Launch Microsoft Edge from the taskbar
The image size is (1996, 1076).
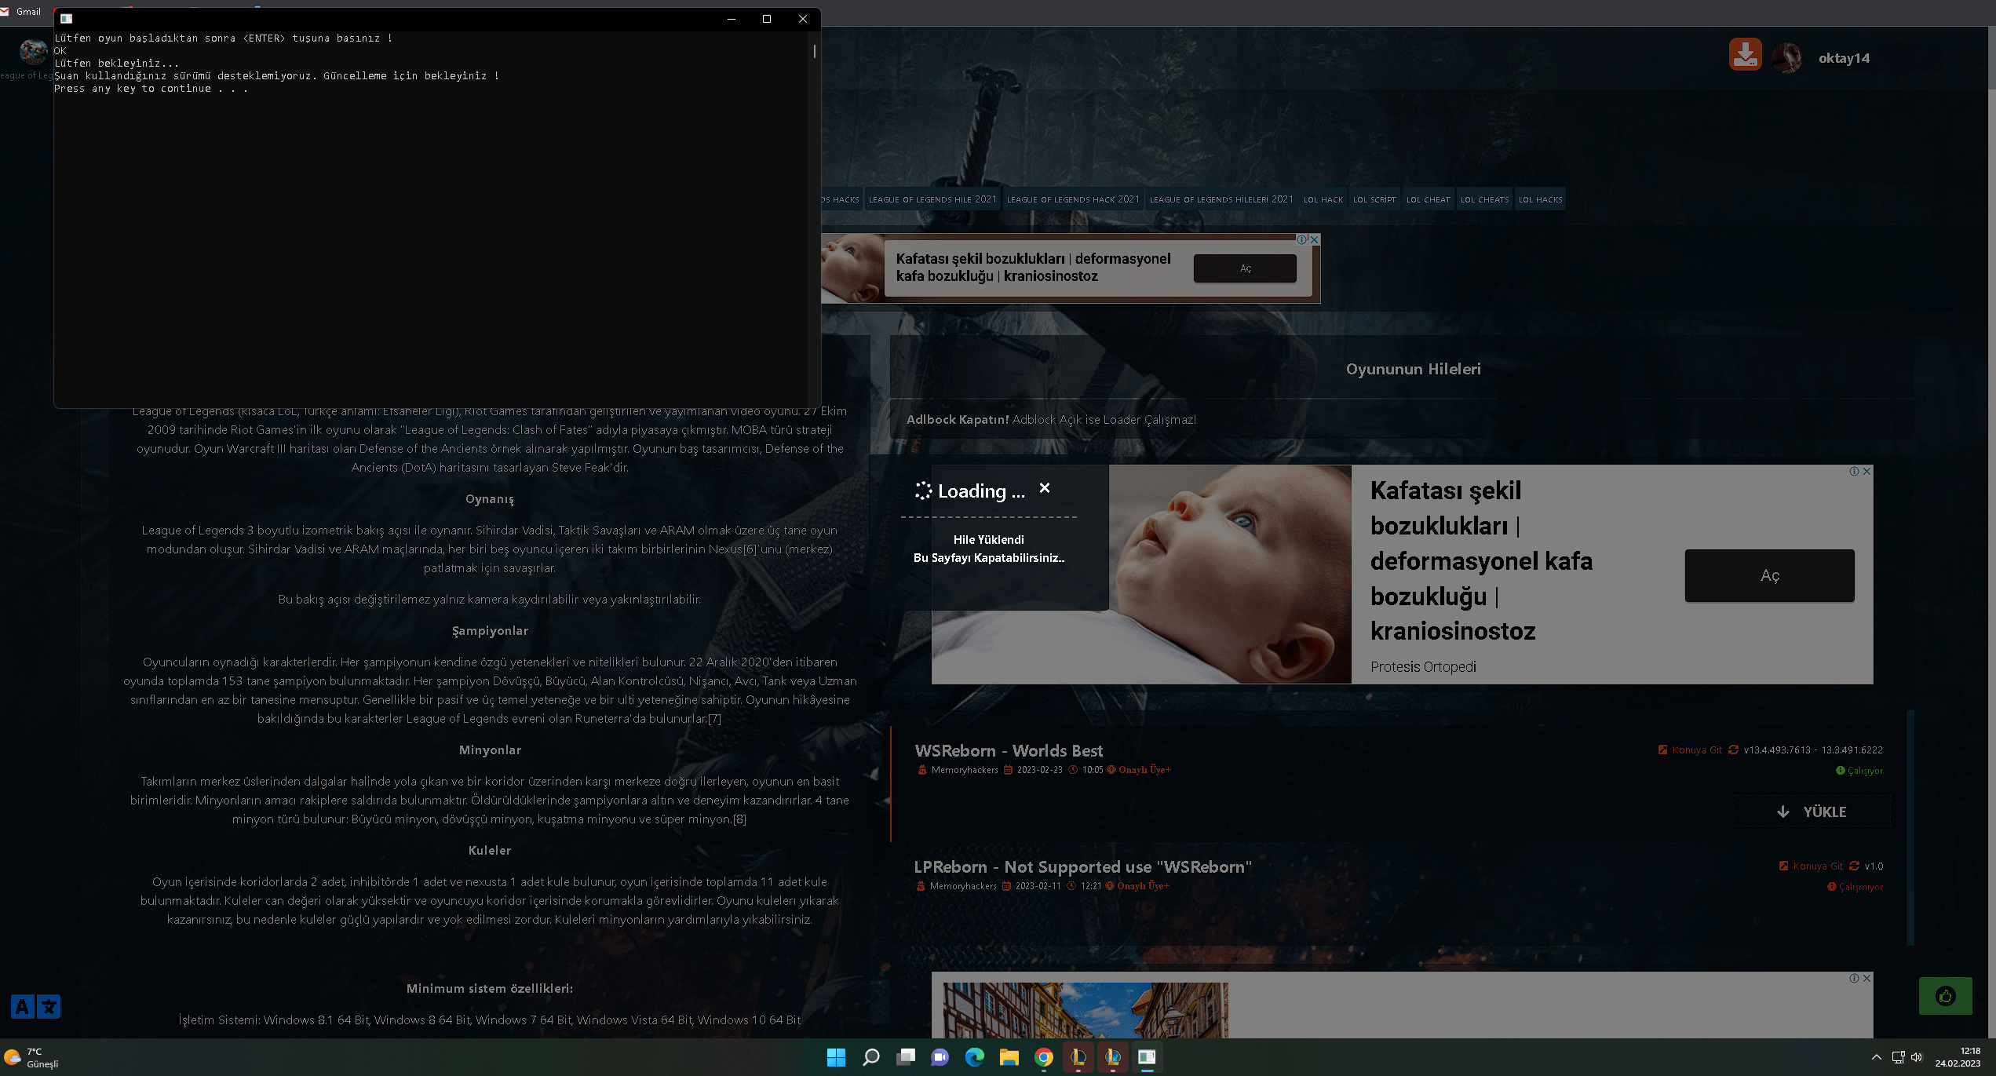click(x=974, y=1057)
